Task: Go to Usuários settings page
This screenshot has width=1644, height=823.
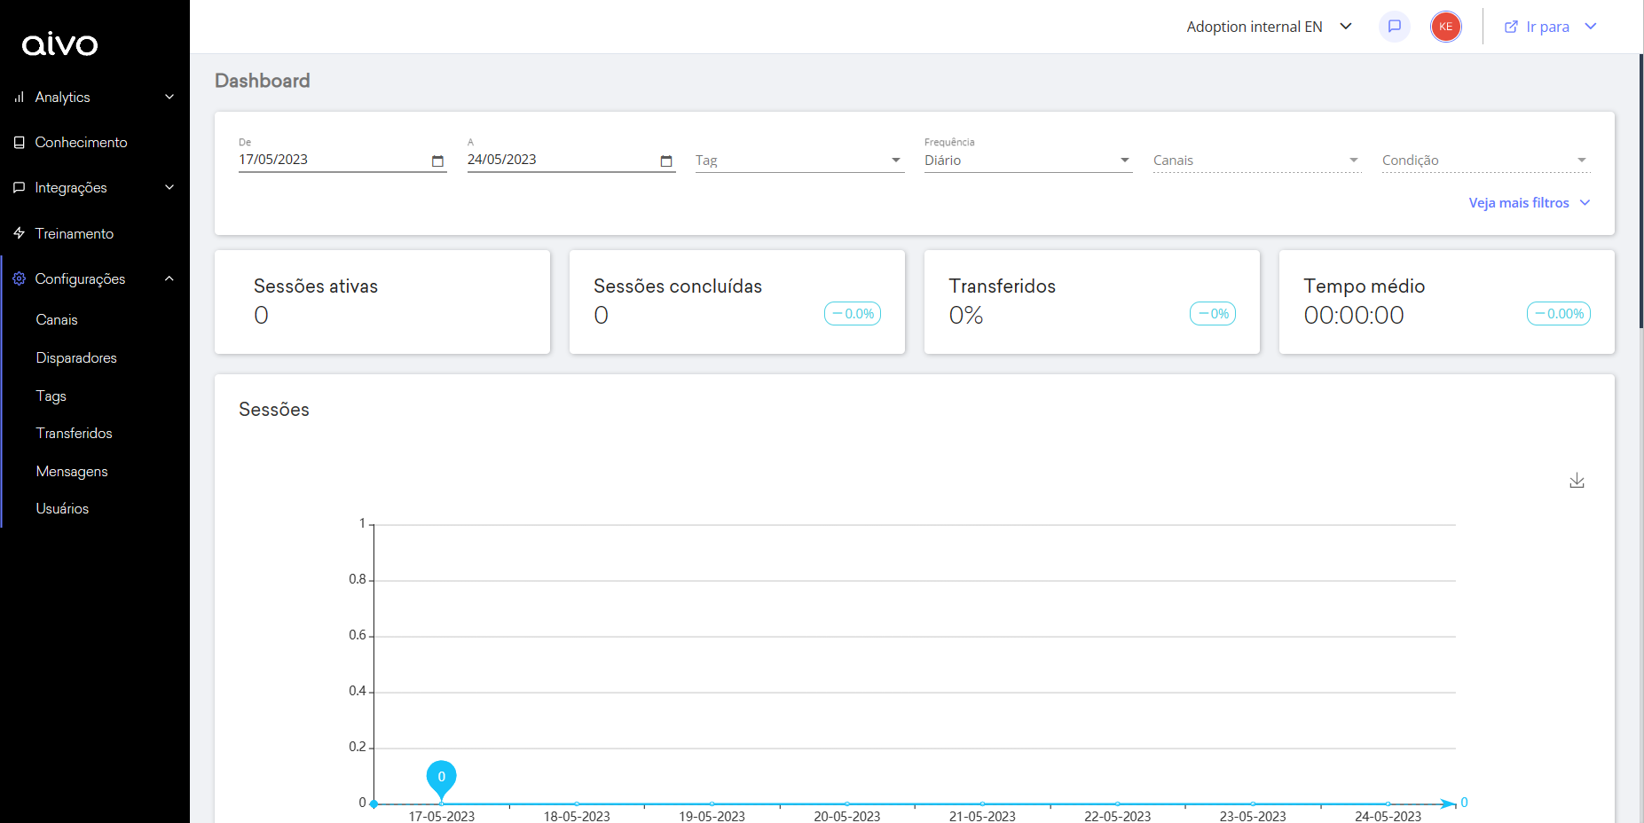Action: coord(62,509)
